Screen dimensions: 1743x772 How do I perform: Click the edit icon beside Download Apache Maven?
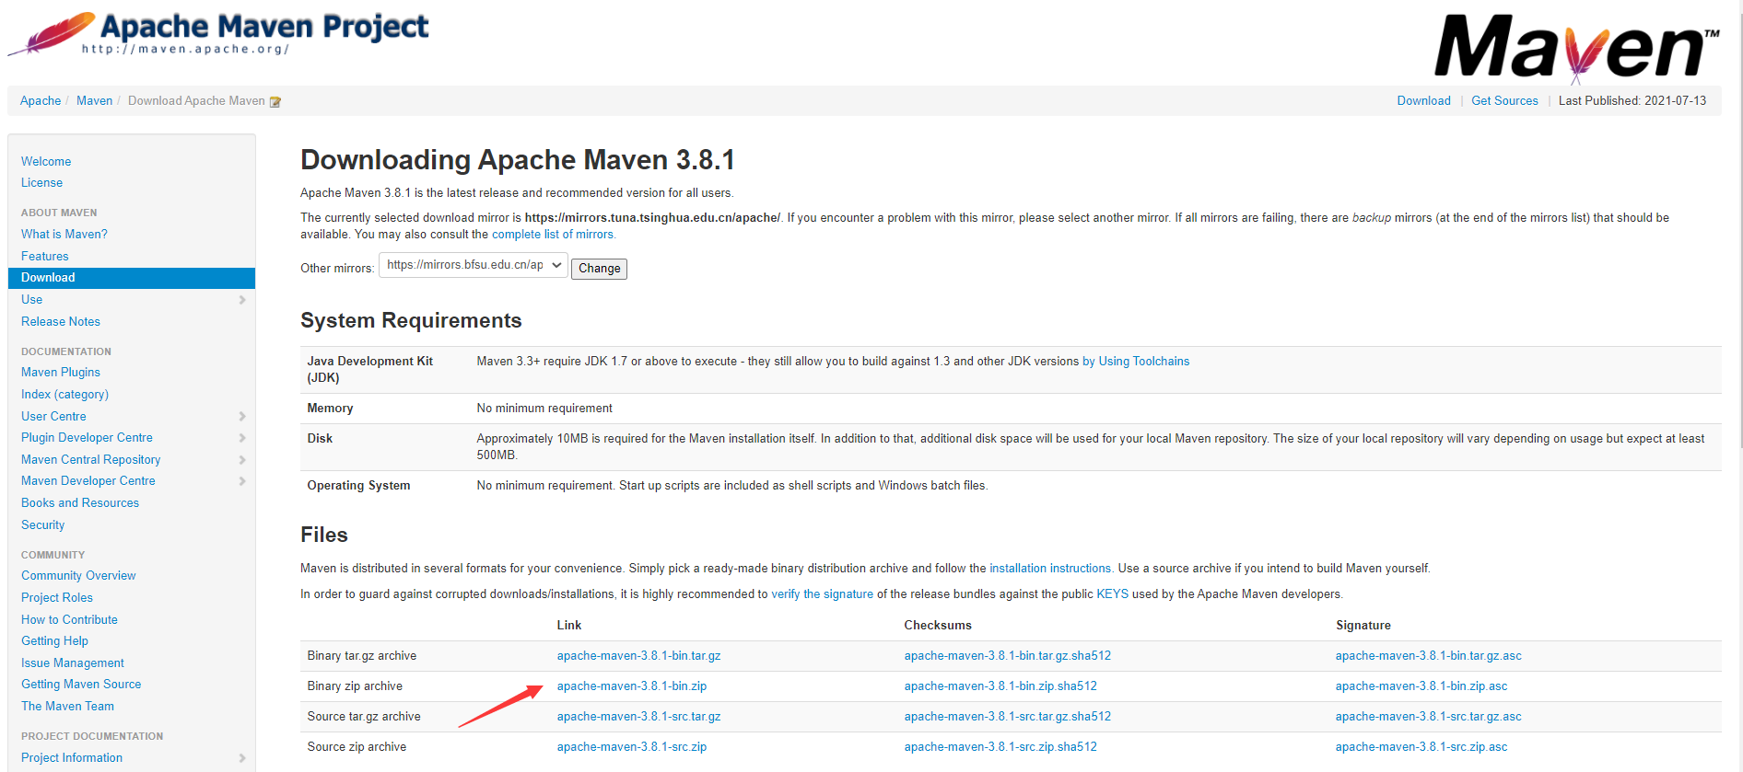[275, 101]
